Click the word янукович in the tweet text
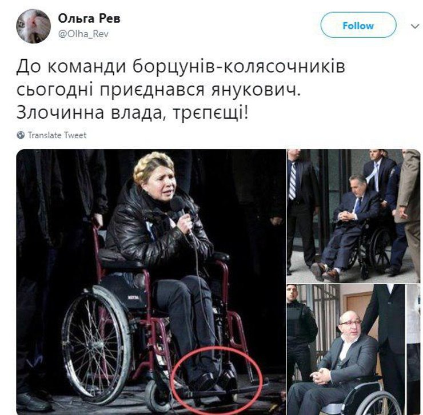423x415 pixels. (x=255, y=90)
